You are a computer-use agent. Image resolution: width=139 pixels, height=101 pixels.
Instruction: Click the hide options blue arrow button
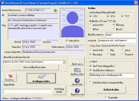[77, 82]
